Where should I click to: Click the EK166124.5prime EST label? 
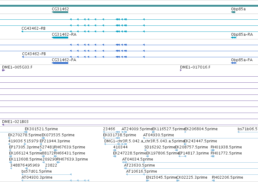tap(25, 153)
